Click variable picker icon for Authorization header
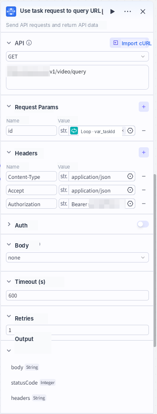Screen dimensions: 157x414 click(x=130, y=204)
